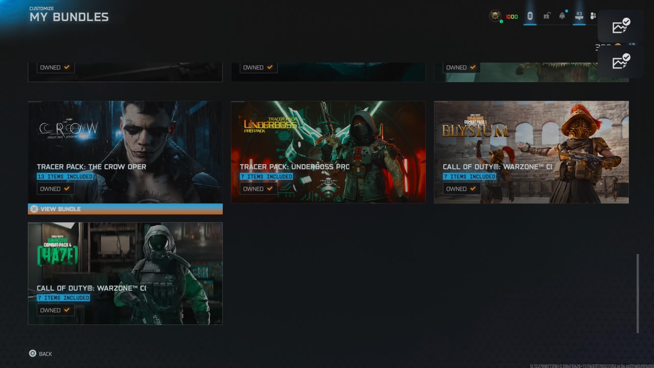Screen dimensions: 654x368
Task: Go back using the Back button
Action: pos(40,354)
